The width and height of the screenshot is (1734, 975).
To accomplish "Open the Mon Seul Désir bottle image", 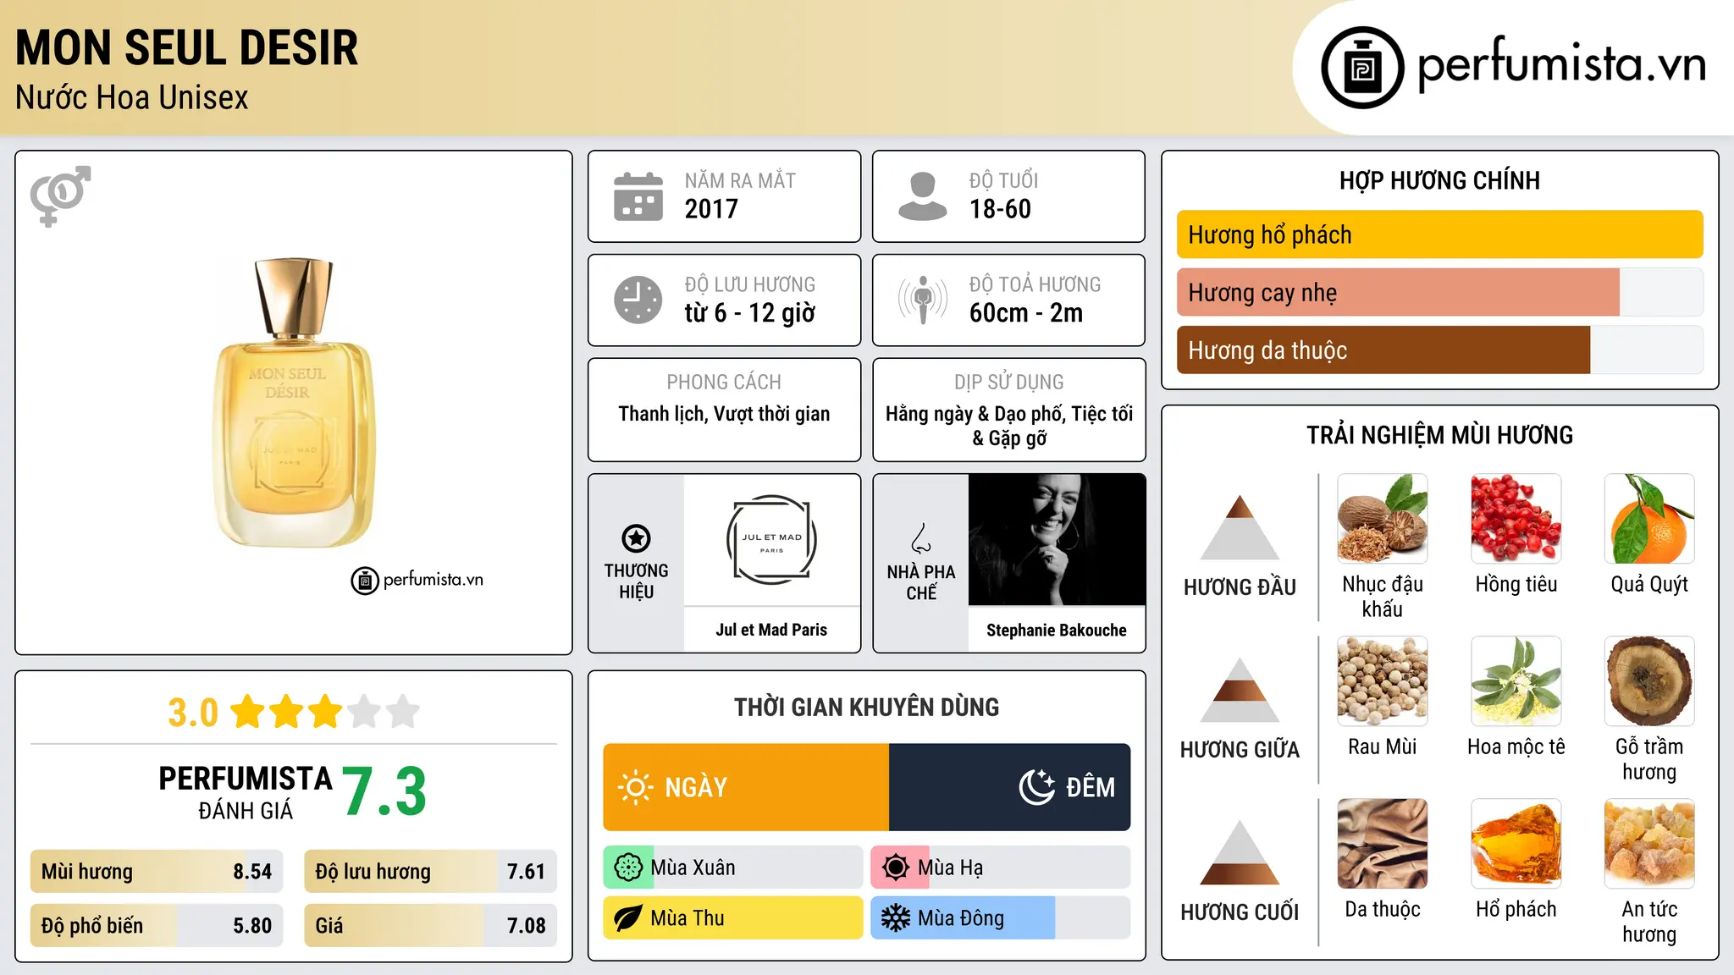I will click(293, 403).
